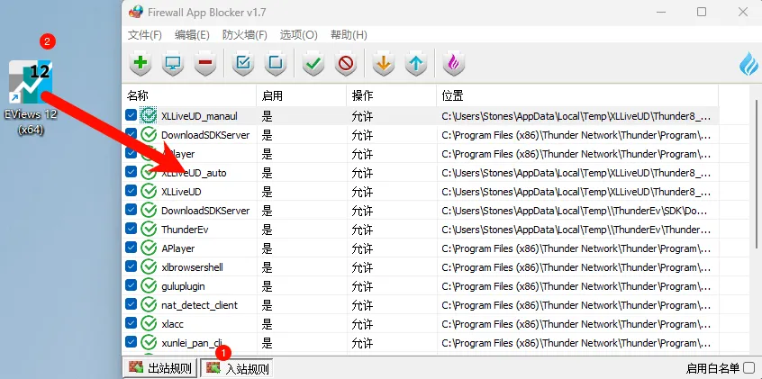Click the red prohibition Block toolbar icon
Screen dimensions: 762x379
(346, 63)
